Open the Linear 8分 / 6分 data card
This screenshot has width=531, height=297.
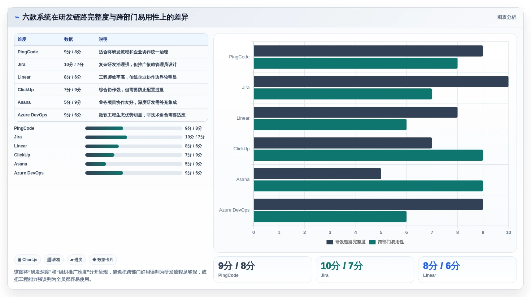pos(467,270)
